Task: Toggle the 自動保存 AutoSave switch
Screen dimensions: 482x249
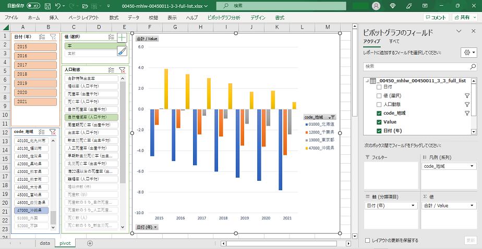Action: coord(33,6)
